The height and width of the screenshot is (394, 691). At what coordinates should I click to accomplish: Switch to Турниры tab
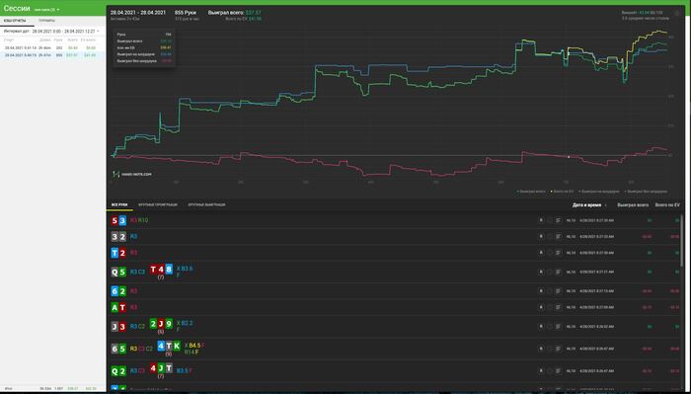[x=46, y=21]
